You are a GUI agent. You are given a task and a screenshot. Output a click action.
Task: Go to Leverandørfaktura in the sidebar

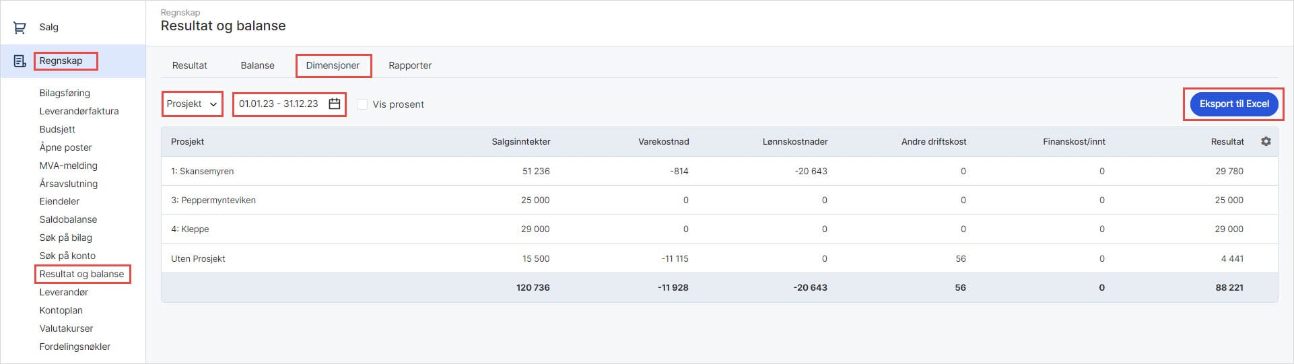79,111
